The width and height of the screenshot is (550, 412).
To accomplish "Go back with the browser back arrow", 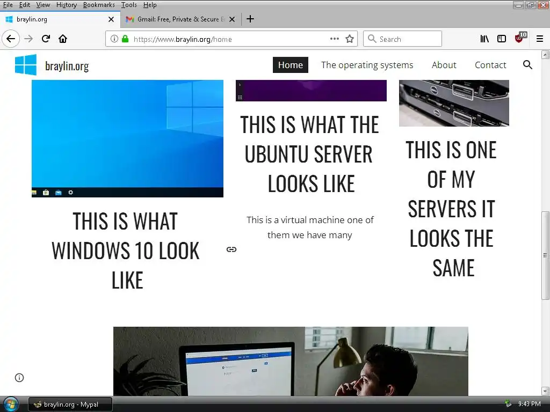I will [11, 39].
